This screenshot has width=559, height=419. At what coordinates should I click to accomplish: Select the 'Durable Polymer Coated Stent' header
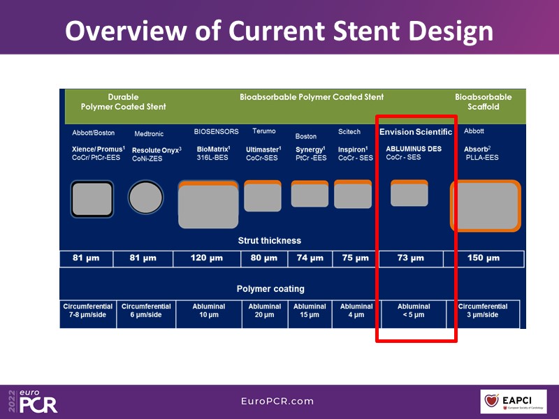(x=123, y=102)
